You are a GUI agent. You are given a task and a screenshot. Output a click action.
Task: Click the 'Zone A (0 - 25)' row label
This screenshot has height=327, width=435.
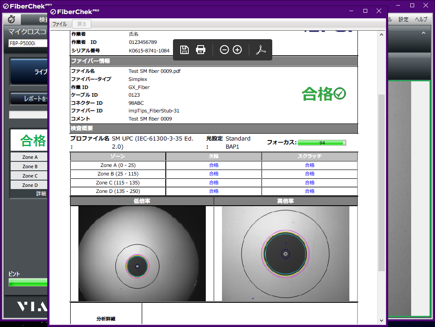[118, 165]
